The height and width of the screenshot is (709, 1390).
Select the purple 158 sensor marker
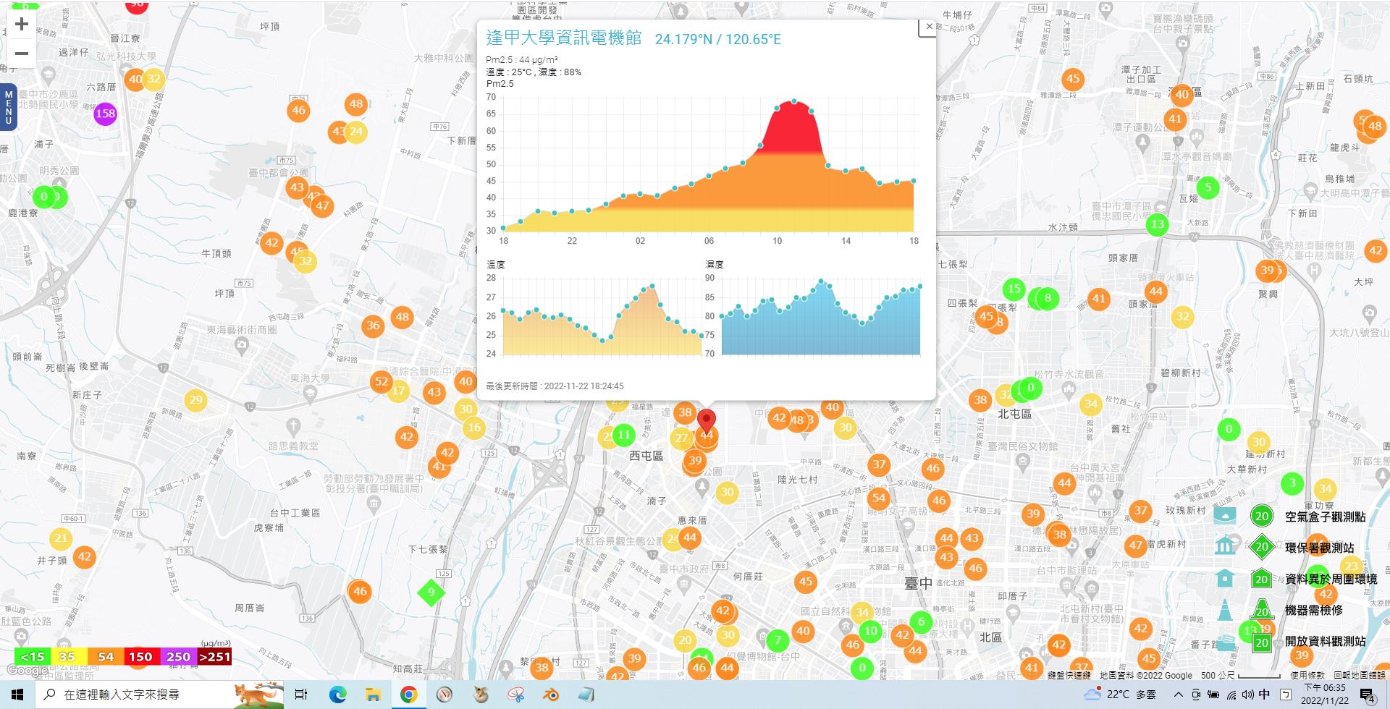point(105,114)
